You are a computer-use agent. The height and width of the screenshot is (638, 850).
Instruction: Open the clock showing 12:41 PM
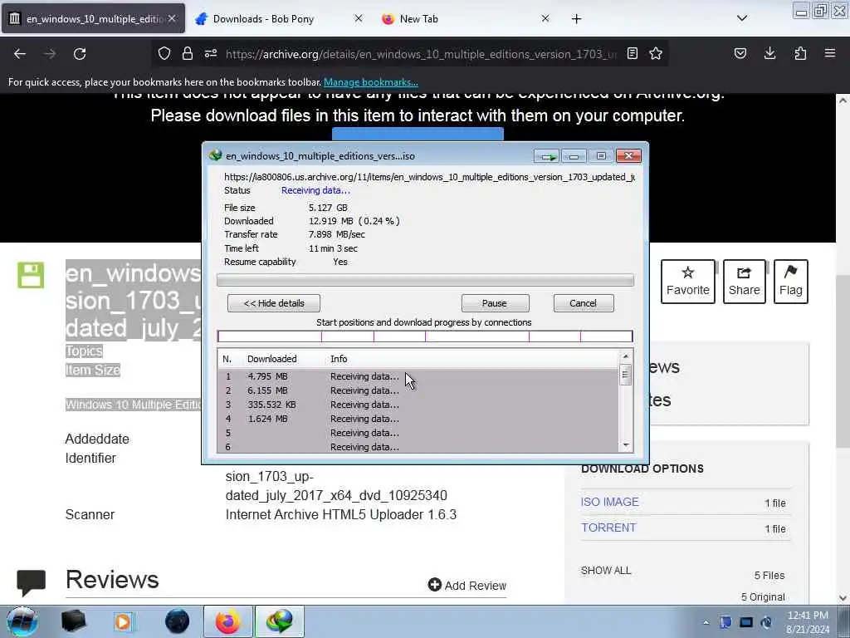(x=808, y=621)
